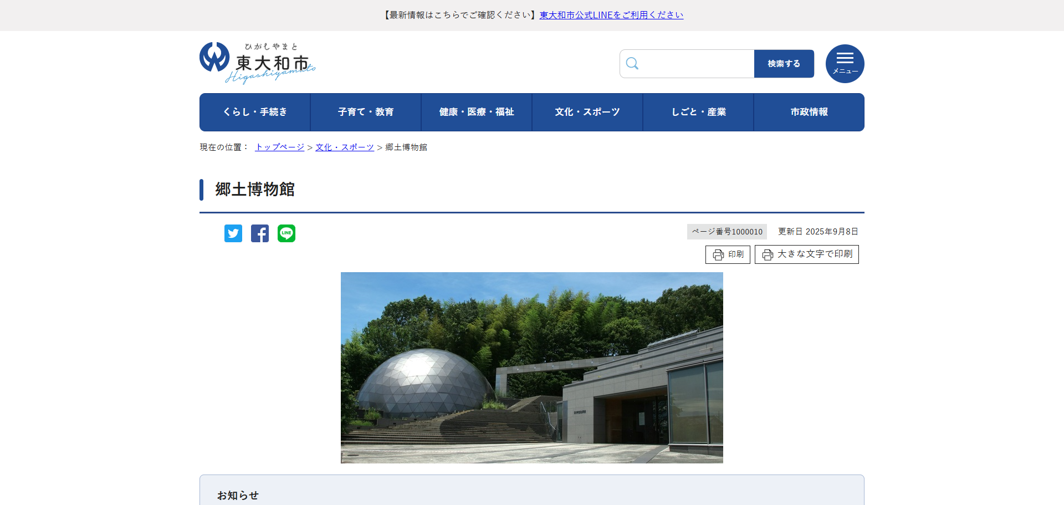
Task: Share page via LINE icon
Action: click(287, 233)
